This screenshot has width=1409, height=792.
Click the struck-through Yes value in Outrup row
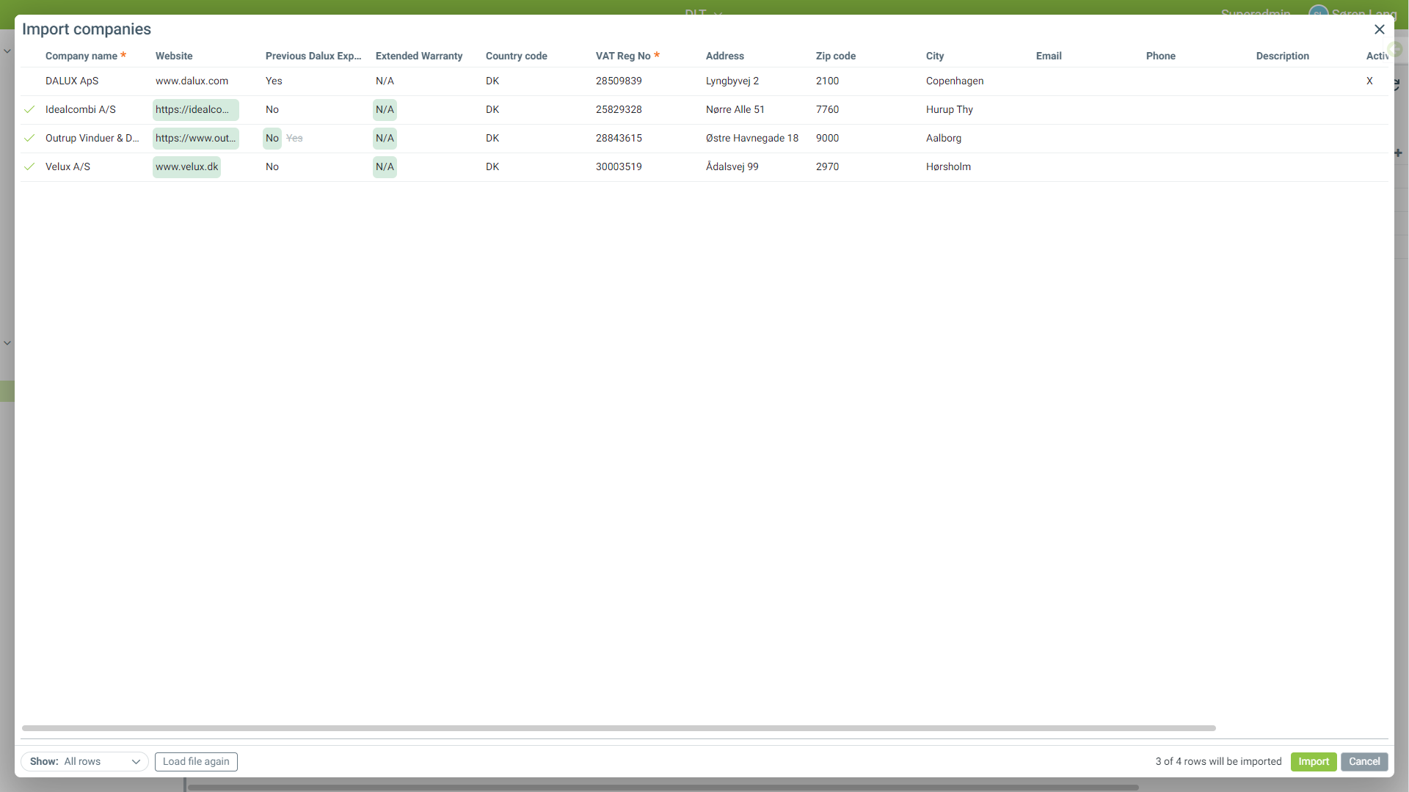pyautogui.click(x=294, y=138)
